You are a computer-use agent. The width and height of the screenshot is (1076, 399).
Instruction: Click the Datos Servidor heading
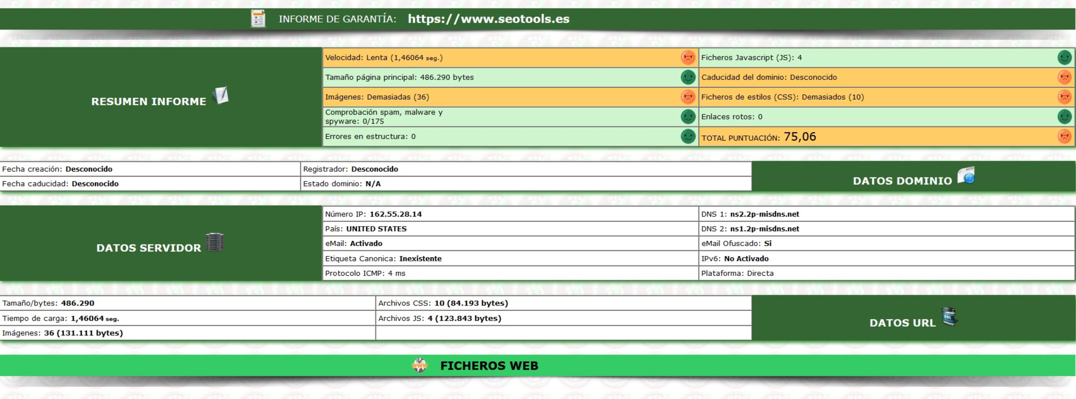[149, 248]
